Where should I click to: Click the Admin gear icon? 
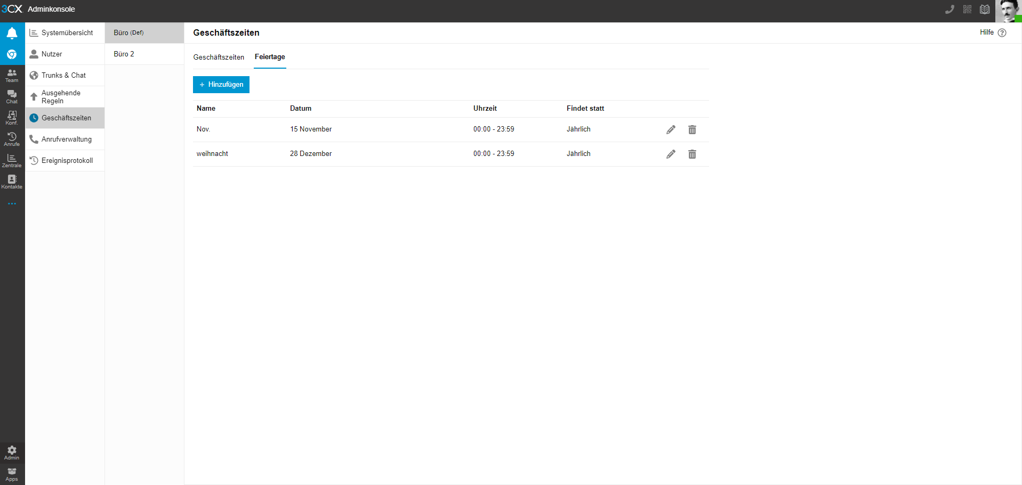(12, 453)
